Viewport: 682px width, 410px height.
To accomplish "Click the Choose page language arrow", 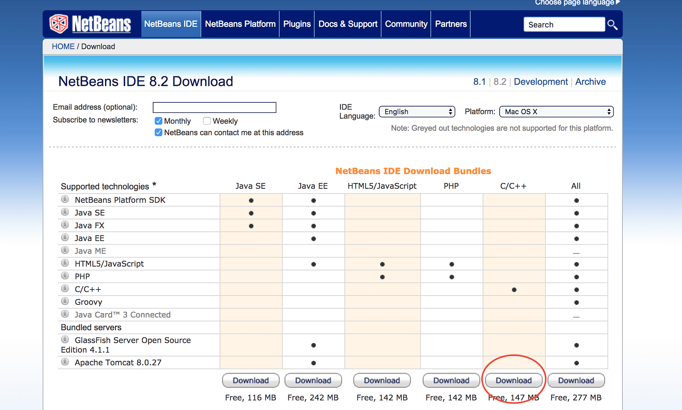I will 618,2.
